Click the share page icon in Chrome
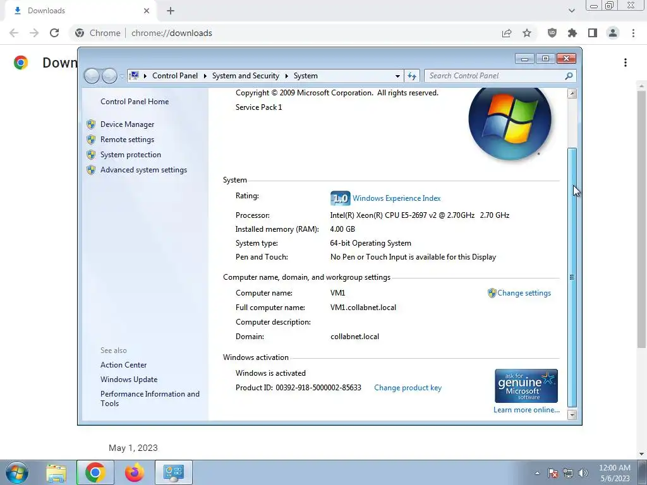This screenshot has width=647, height=485. point(507,33)
